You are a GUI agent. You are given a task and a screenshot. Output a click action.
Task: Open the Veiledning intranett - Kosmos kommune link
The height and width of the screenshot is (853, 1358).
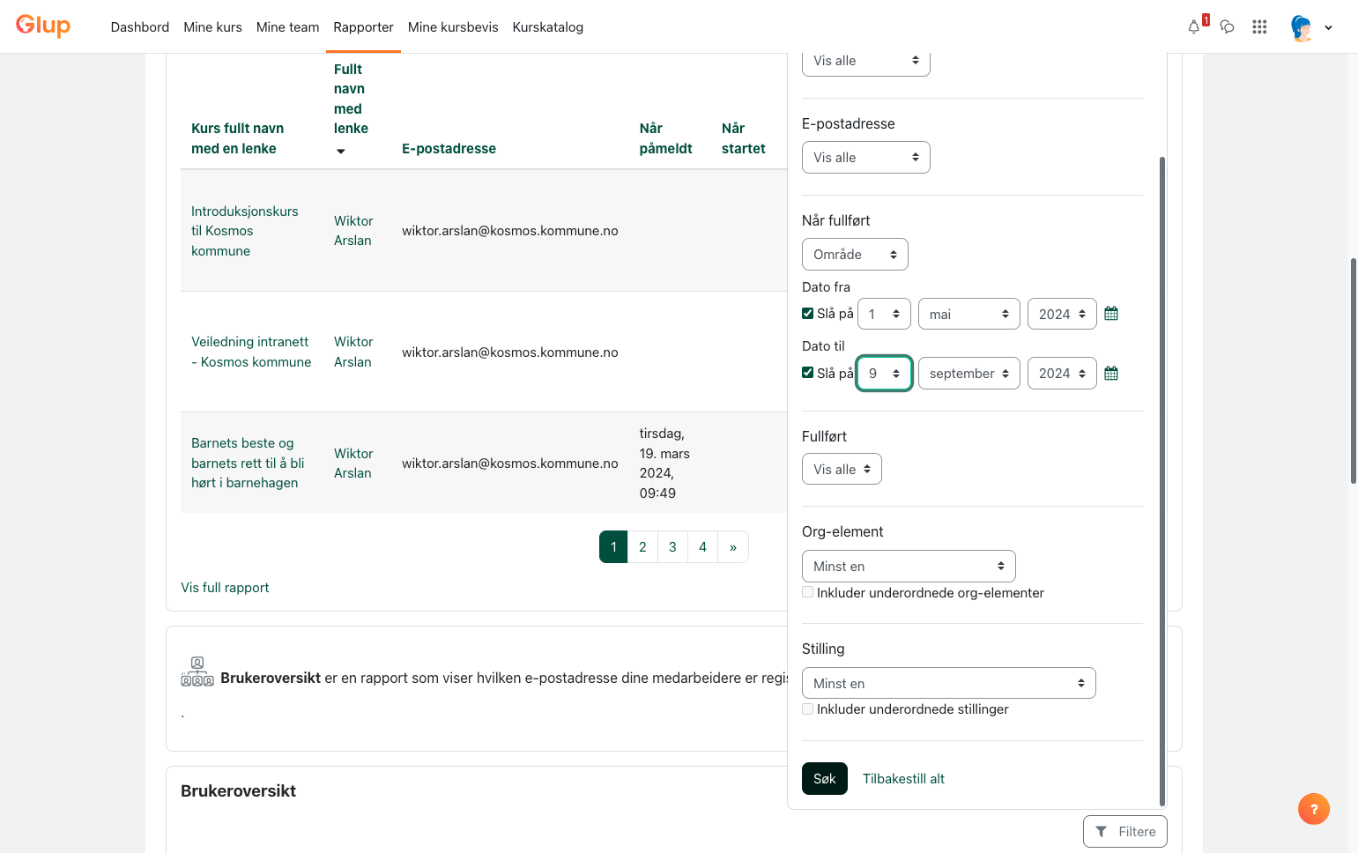tap(251, 352)
